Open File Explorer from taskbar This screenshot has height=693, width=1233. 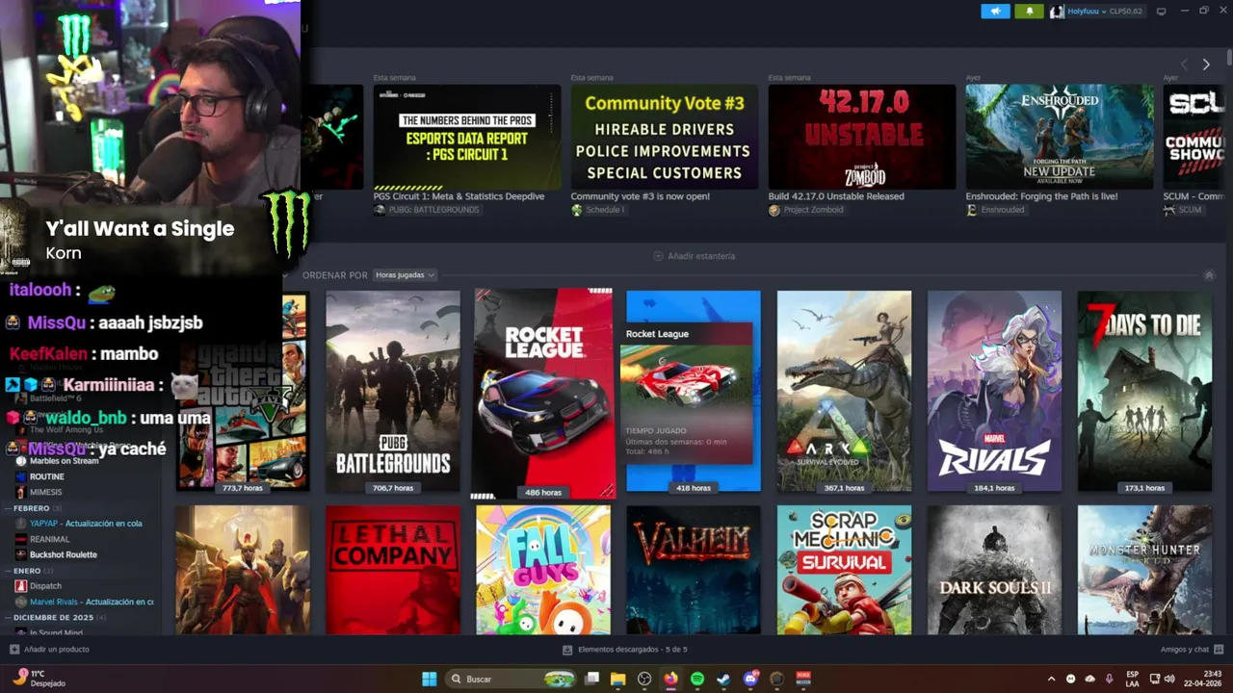click(618, 679)
